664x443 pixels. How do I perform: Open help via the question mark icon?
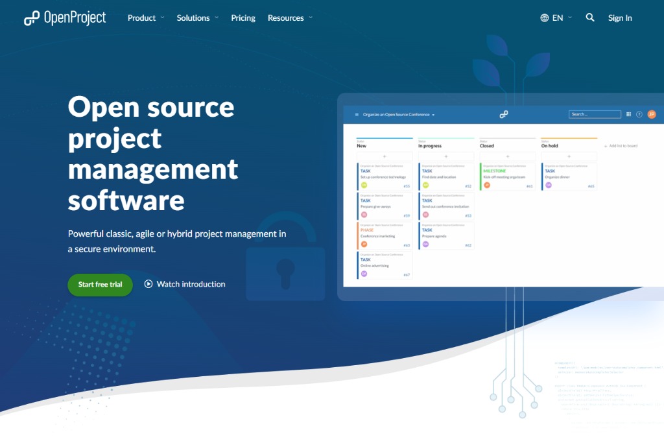pos(639,114)
